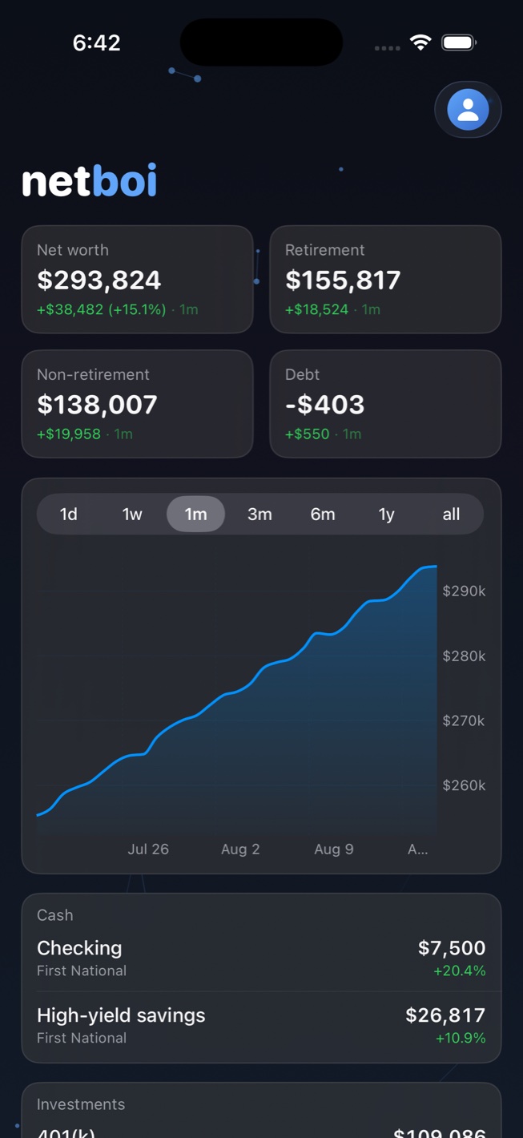Image resolution: width=523 pixels, height=1138 pixels.
Task: Select the 1d time range
Action: click(69, 515)
